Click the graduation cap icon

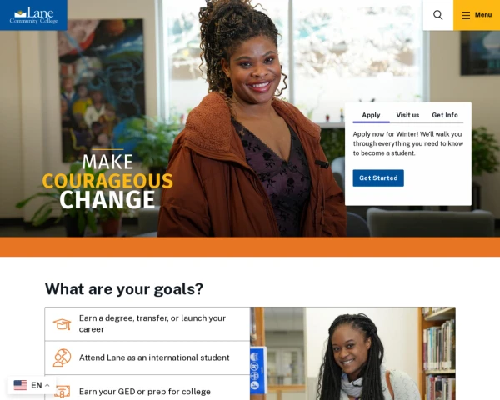click(x=62, y=324)
